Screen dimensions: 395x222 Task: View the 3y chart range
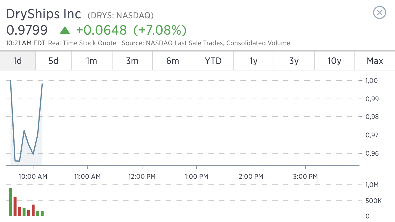coord(294,61)
